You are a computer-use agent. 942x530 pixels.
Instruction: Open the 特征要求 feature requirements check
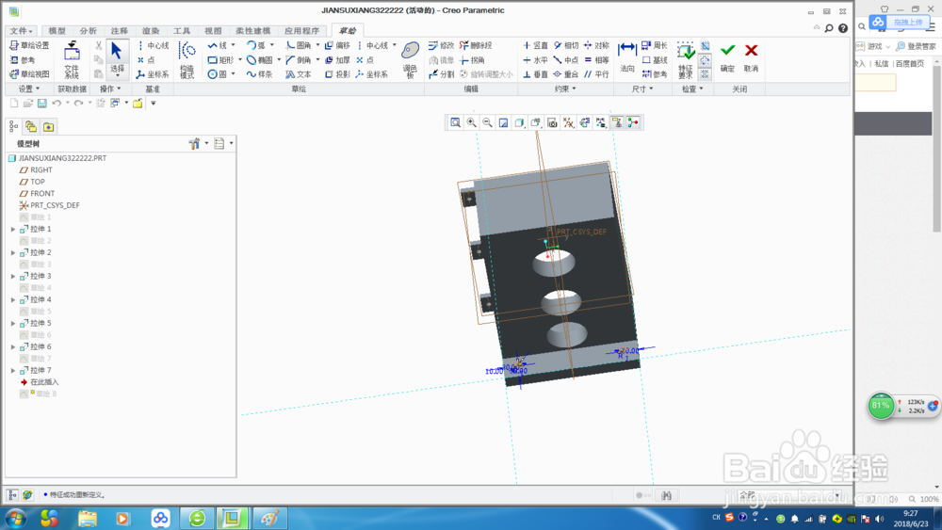click(686, 59)
